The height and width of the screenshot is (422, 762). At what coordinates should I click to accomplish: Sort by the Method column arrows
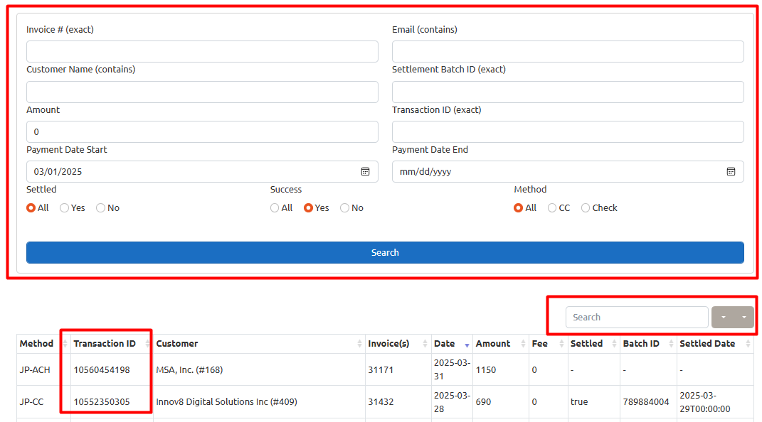tap(65, 344)
